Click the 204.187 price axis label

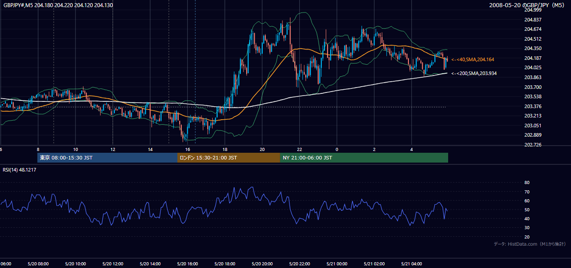pos(533,58)
